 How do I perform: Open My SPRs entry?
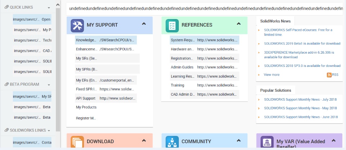107,69
